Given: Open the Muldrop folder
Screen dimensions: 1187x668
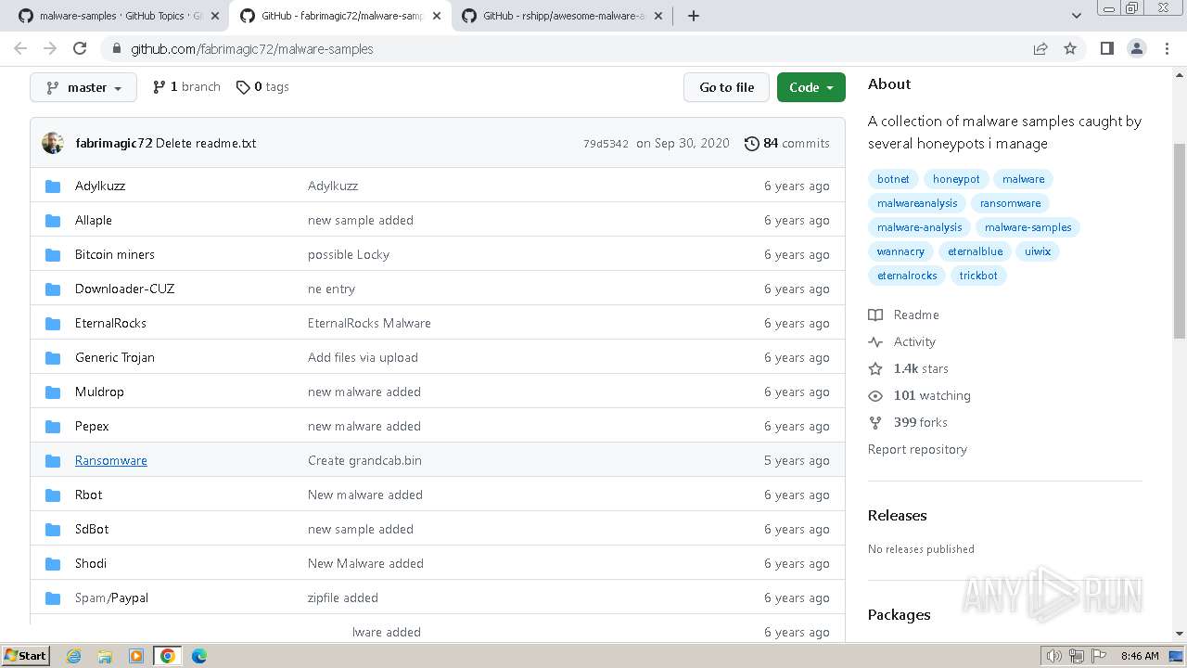Looking at the screenshot, I should pyautogui.click(x=99, y=392).
